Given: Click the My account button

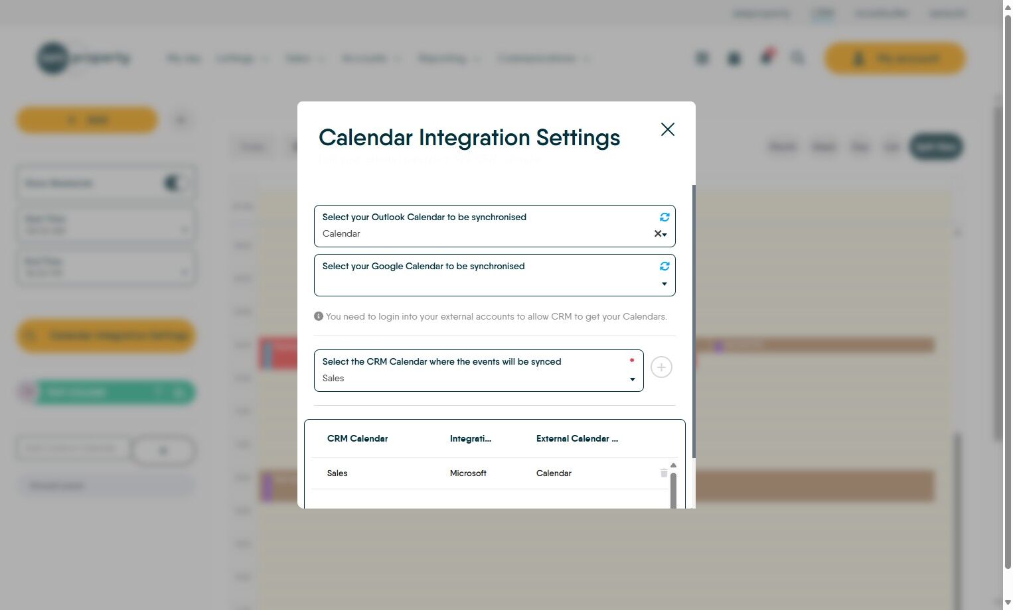Looking at the screenshot, I should [895, 58].
